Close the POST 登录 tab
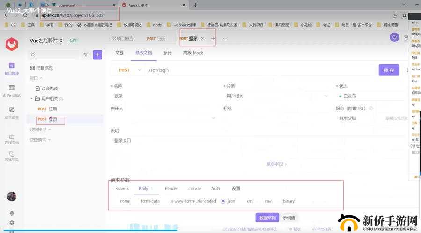This screenshot has height=233, width=421. point(202,39)
